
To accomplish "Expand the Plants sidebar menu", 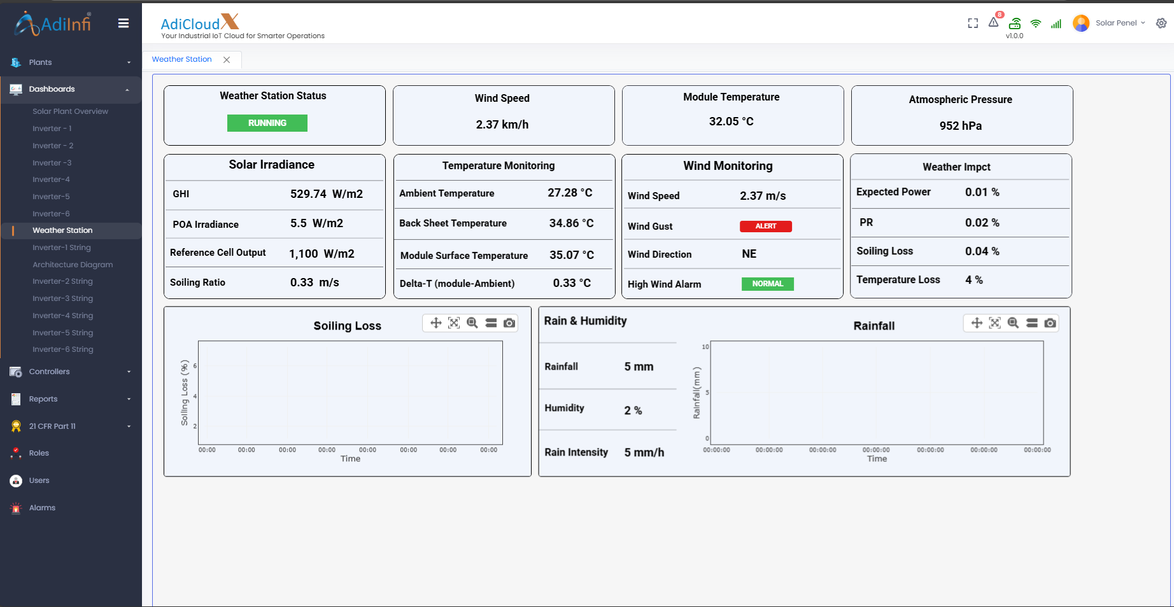I will tap(71, 62).
